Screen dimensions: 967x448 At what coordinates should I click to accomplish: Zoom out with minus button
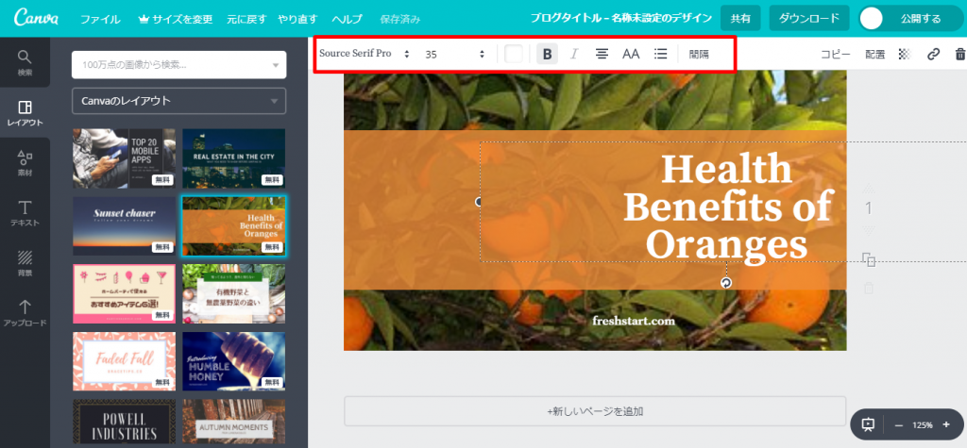click(x=899, y=425)
